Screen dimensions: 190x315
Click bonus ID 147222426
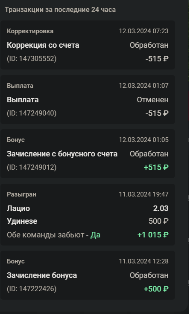pyautogui.click(x=32, y=289)
